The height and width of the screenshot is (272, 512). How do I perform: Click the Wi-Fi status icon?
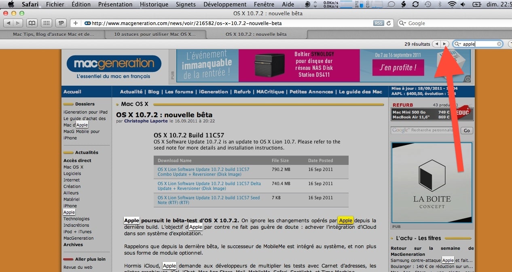coord(452,4)
